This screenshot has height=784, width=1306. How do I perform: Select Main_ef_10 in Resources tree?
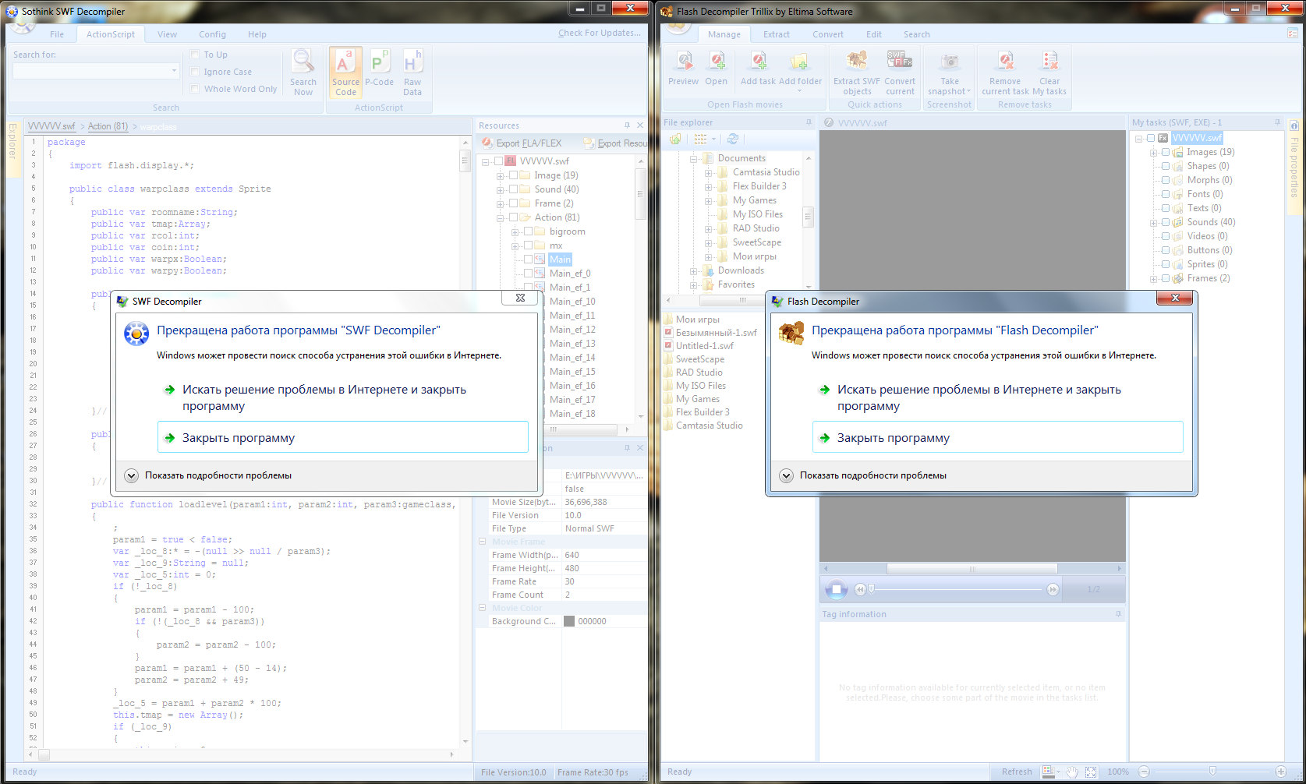click(x=572, y=302)
